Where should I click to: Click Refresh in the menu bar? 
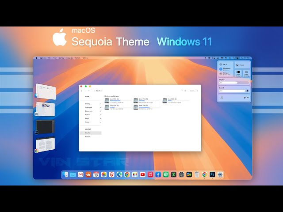coord(78,58)
